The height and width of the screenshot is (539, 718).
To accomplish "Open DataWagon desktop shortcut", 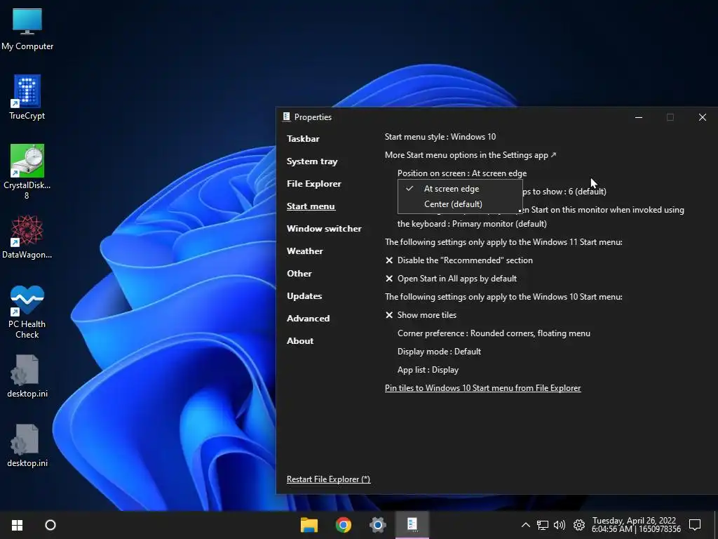I will pos(27,237).
